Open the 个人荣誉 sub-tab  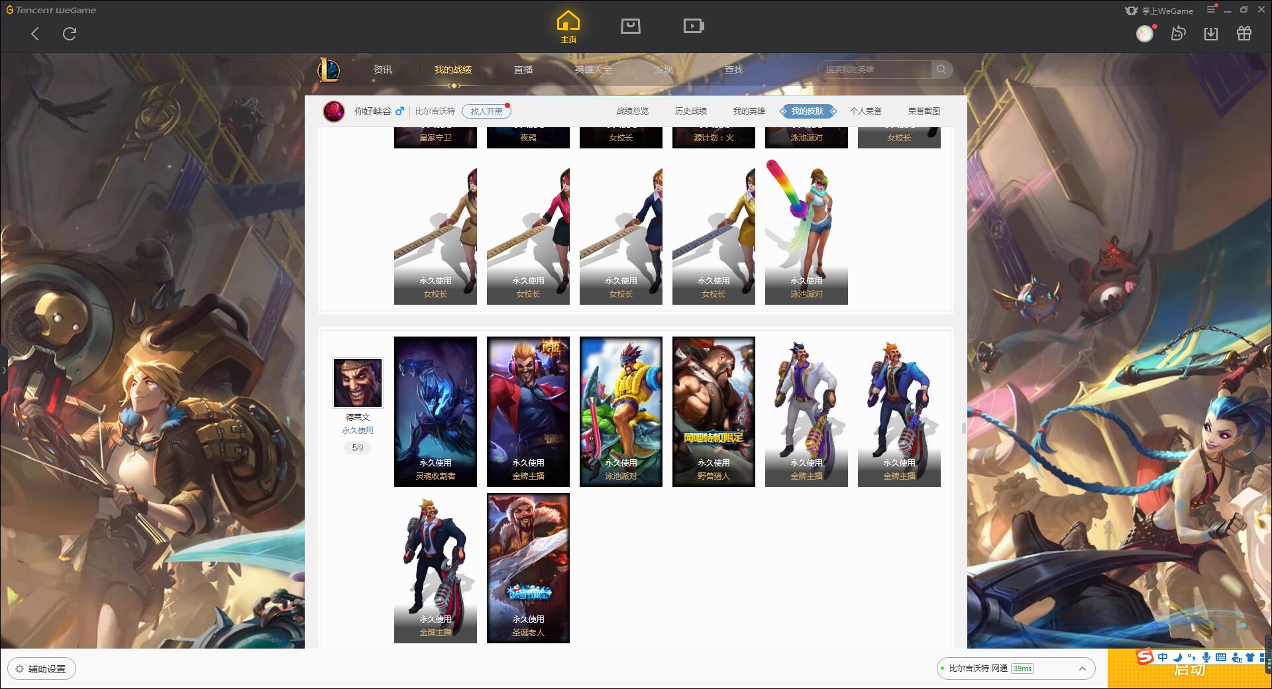click(866, 111)
